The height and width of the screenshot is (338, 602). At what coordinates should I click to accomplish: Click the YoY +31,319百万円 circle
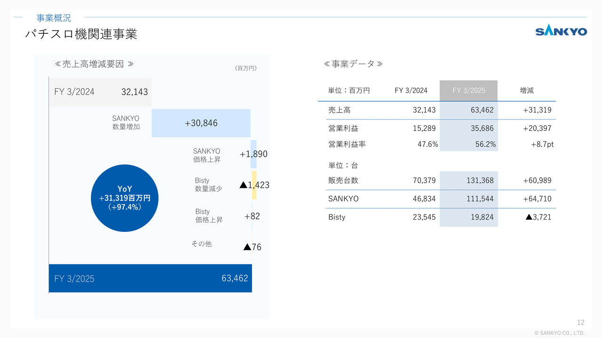(125, 198)
